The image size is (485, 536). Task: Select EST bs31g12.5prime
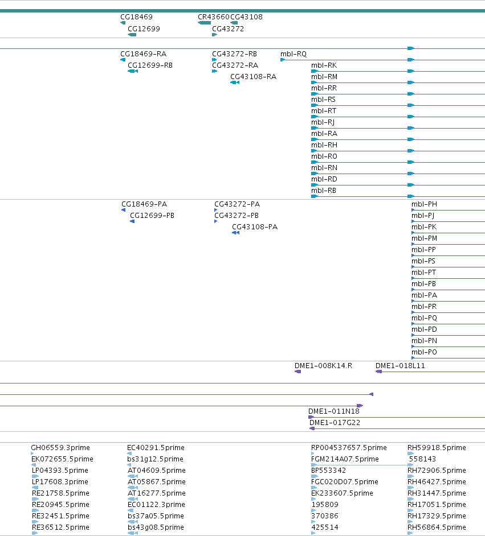point(155,459)
